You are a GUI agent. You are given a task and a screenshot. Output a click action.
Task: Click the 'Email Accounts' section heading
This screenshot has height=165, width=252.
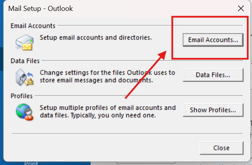point(33,26)
